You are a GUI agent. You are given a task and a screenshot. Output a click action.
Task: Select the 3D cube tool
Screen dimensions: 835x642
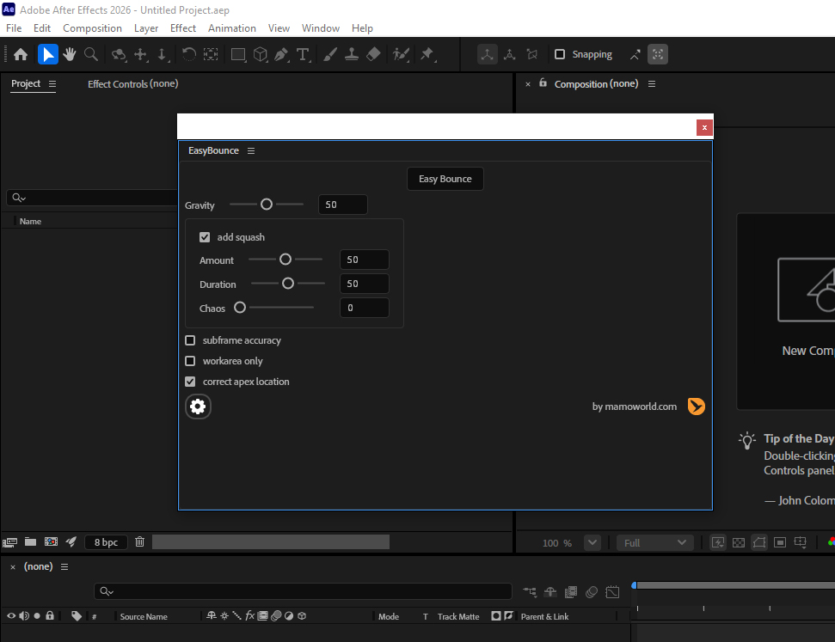(x=260, y=54)
